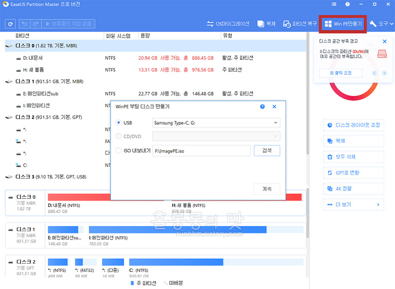
Task: Click the title bar menu list icon
Action: click(x=334, y=4)
